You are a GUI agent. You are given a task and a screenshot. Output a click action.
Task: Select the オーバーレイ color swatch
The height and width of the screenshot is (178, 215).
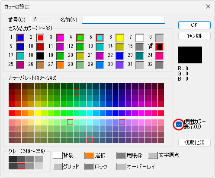coord(121,166)
